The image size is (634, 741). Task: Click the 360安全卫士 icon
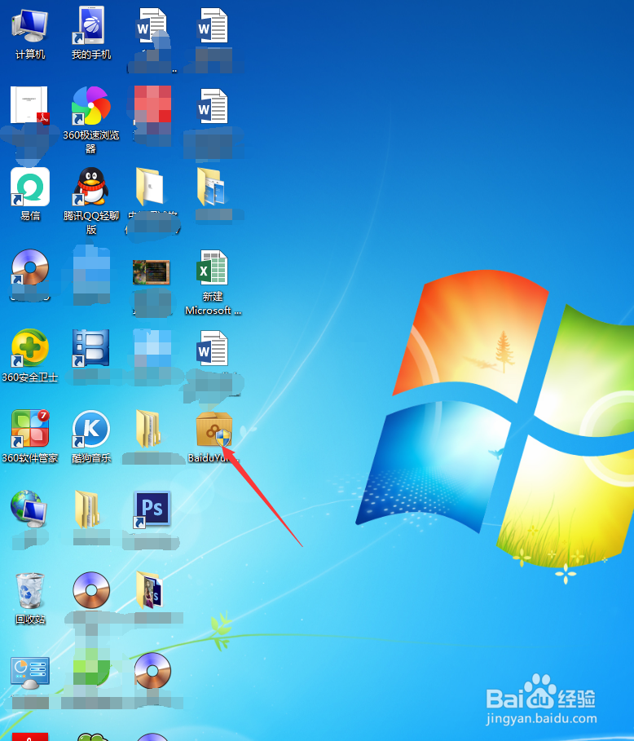[x=30, y=348]
